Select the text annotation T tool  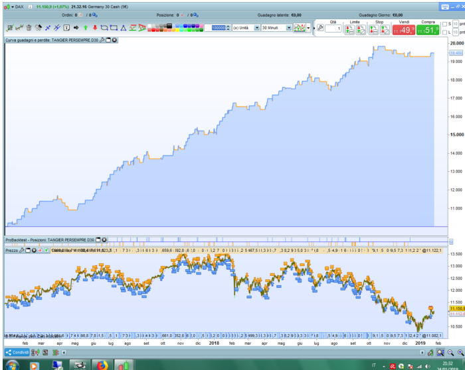tap(66, 28)
